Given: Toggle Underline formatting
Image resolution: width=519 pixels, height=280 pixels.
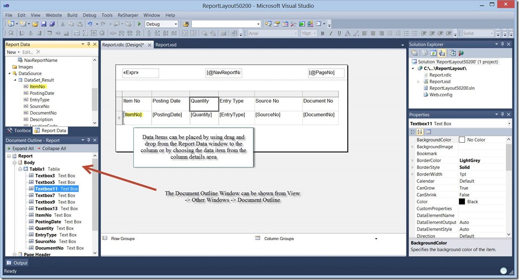Looking at the screenshot, I should (x=339, y=33).
